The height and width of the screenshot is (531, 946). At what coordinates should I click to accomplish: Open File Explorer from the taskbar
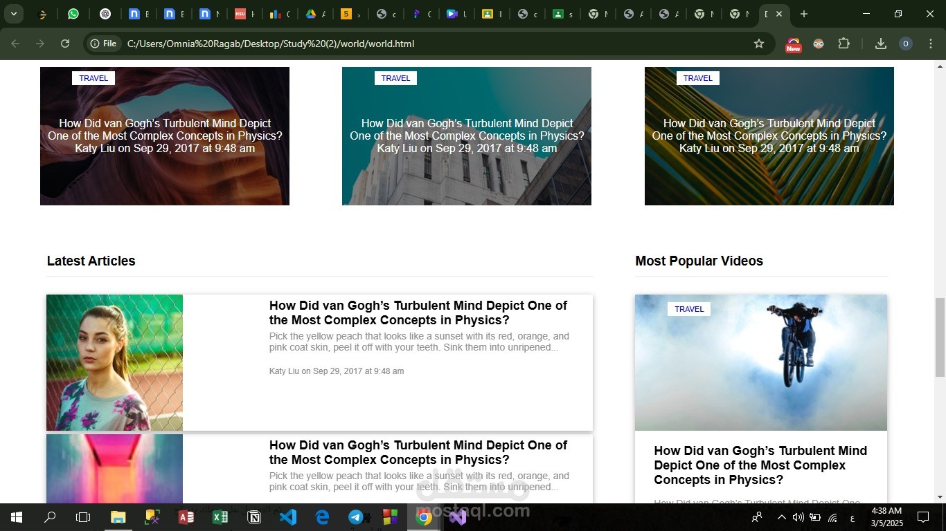pyautogui.click(x=118, y=517)
